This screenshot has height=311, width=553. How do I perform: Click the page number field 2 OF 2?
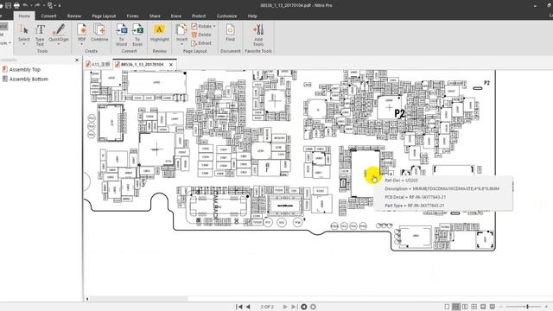tap(267, 307)
